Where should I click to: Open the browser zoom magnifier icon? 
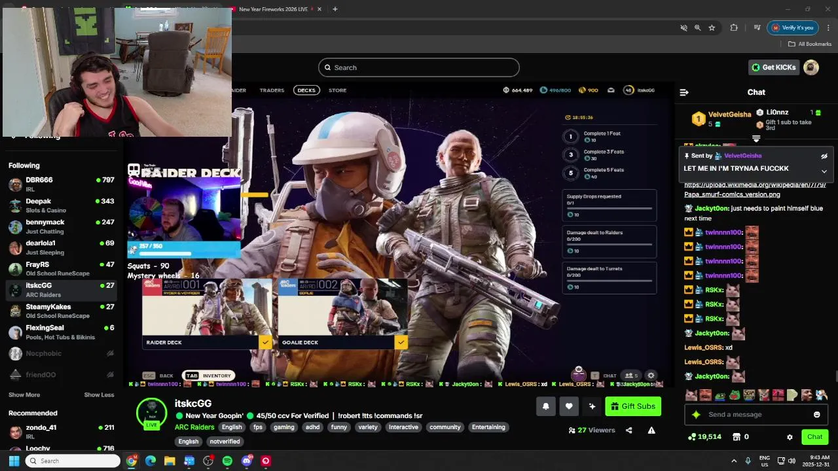point(697,27)
